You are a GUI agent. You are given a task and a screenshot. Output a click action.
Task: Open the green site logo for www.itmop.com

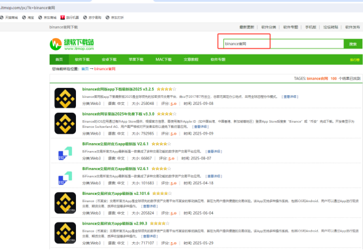click(x=72, y=44)
